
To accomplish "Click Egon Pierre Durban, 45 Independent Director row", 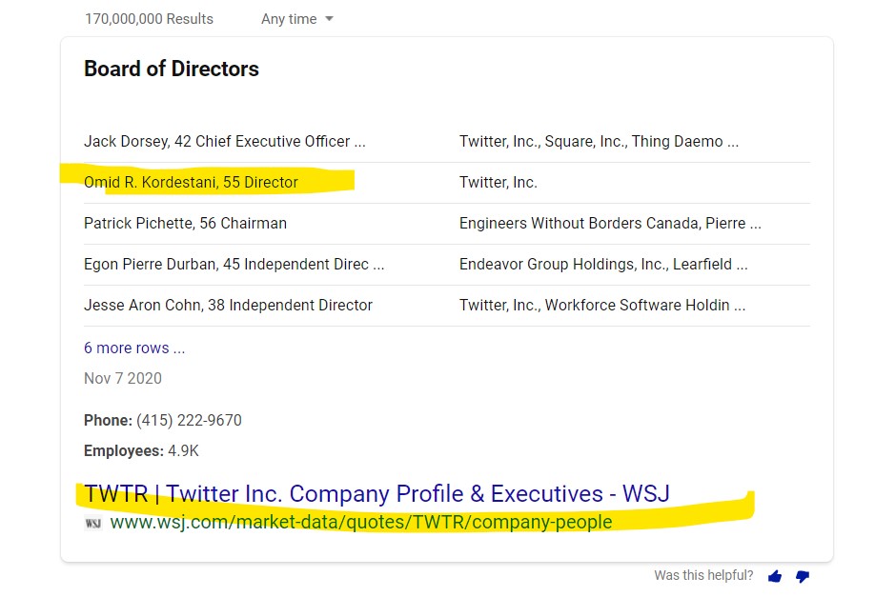I will click(x=447, y=265).
